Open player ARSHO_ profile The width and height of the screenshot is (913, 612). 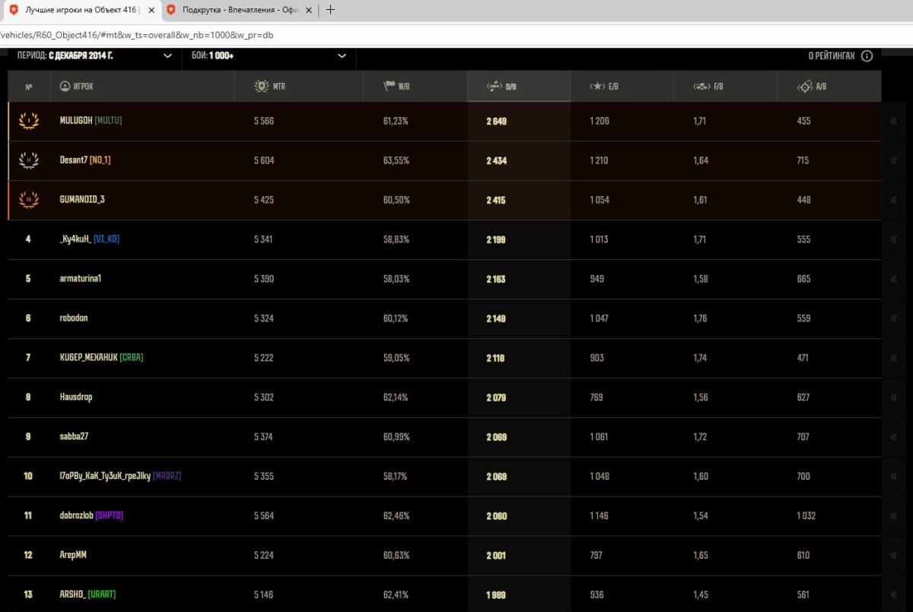[73, 595]
